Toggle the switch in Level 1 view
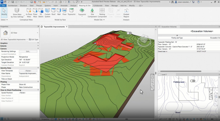 click(x=193, y=81)
